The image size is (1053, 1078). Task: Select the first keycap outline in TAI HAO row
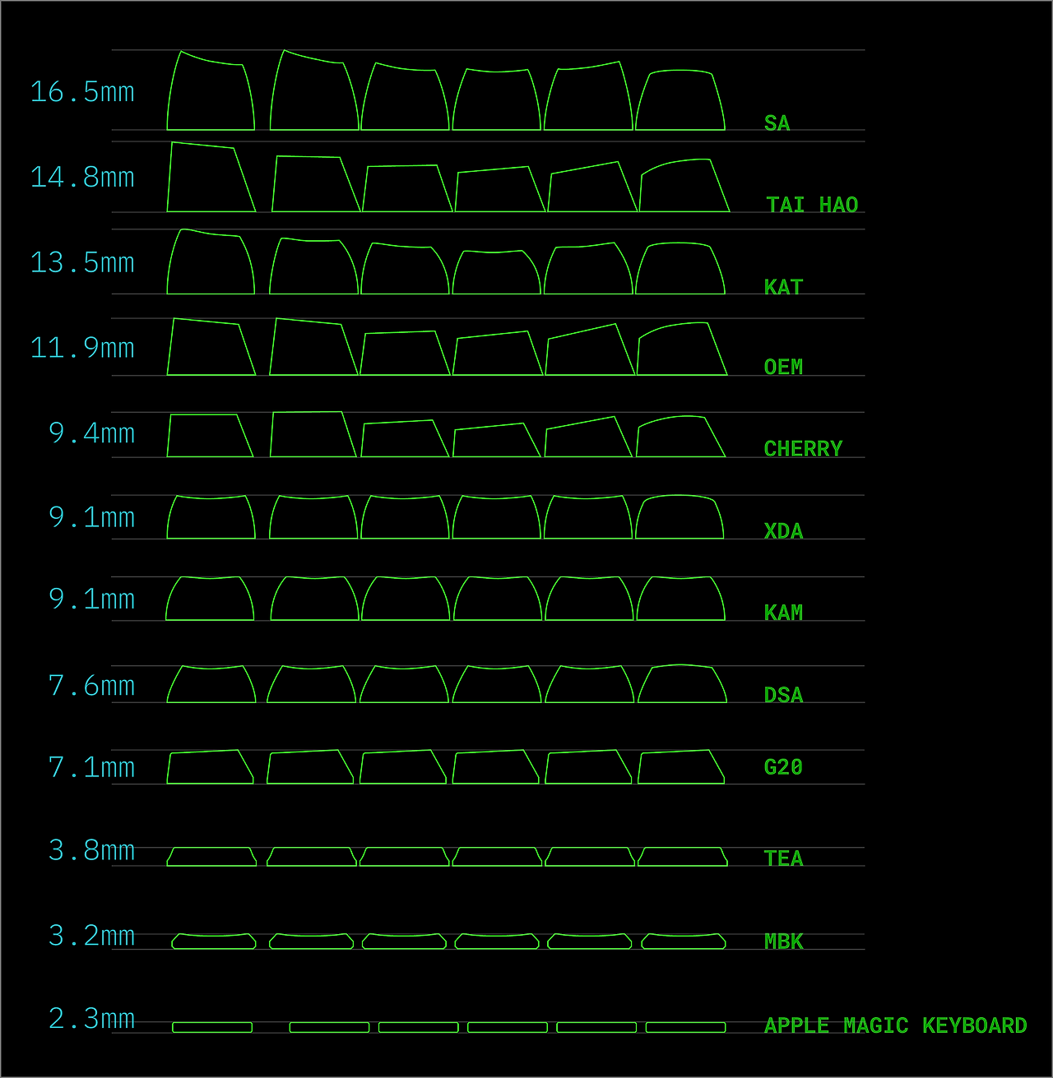coord(211,178)
